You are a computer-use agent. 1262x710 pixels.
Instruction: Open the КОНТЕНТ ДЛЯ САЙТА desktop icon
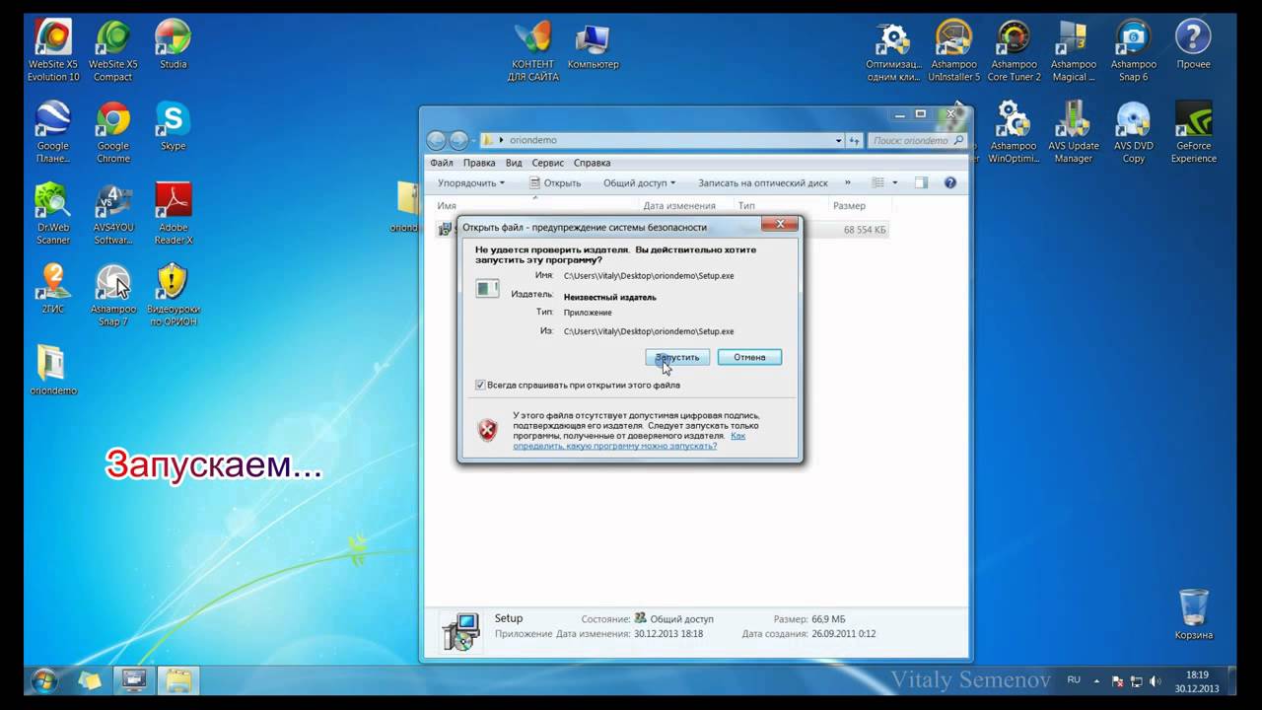pyautogui.click(x=533, y=50)
